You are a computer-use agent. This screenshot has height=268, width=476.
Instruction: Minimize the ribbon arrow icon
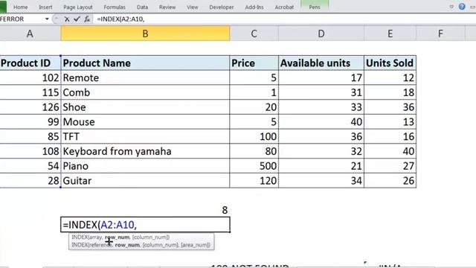(x=451, y=7)
